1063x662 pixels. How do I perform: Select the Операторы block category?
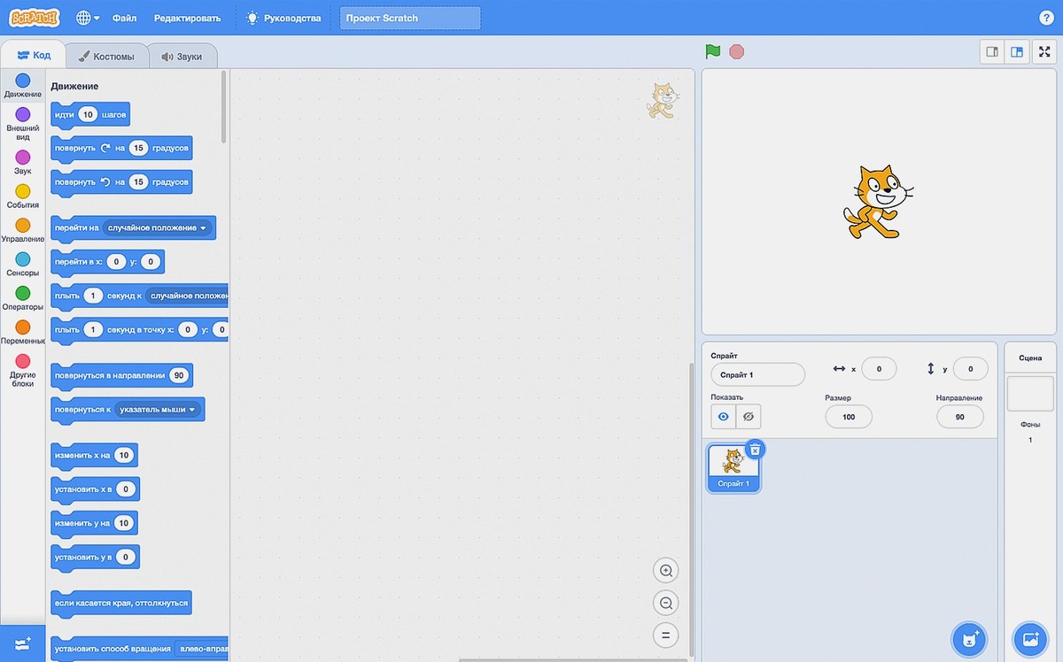tap(23, 298)
